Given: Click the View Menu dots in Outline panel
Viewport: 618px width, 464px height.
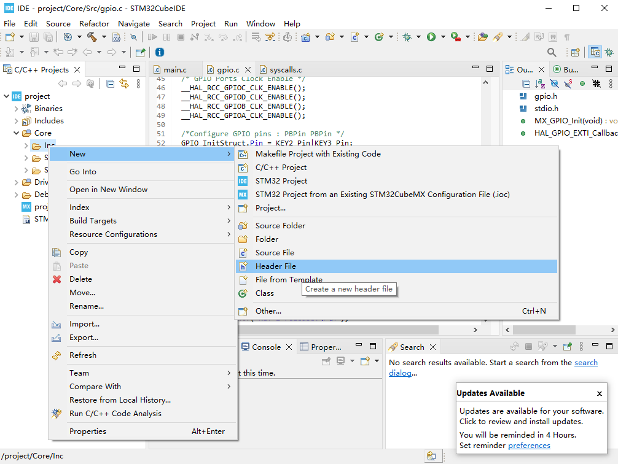Looking at the screenshot, I should 611,83.
